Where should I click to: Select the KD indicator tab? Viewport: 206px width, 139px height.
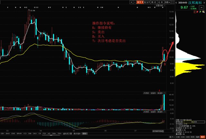click(49, 134)
